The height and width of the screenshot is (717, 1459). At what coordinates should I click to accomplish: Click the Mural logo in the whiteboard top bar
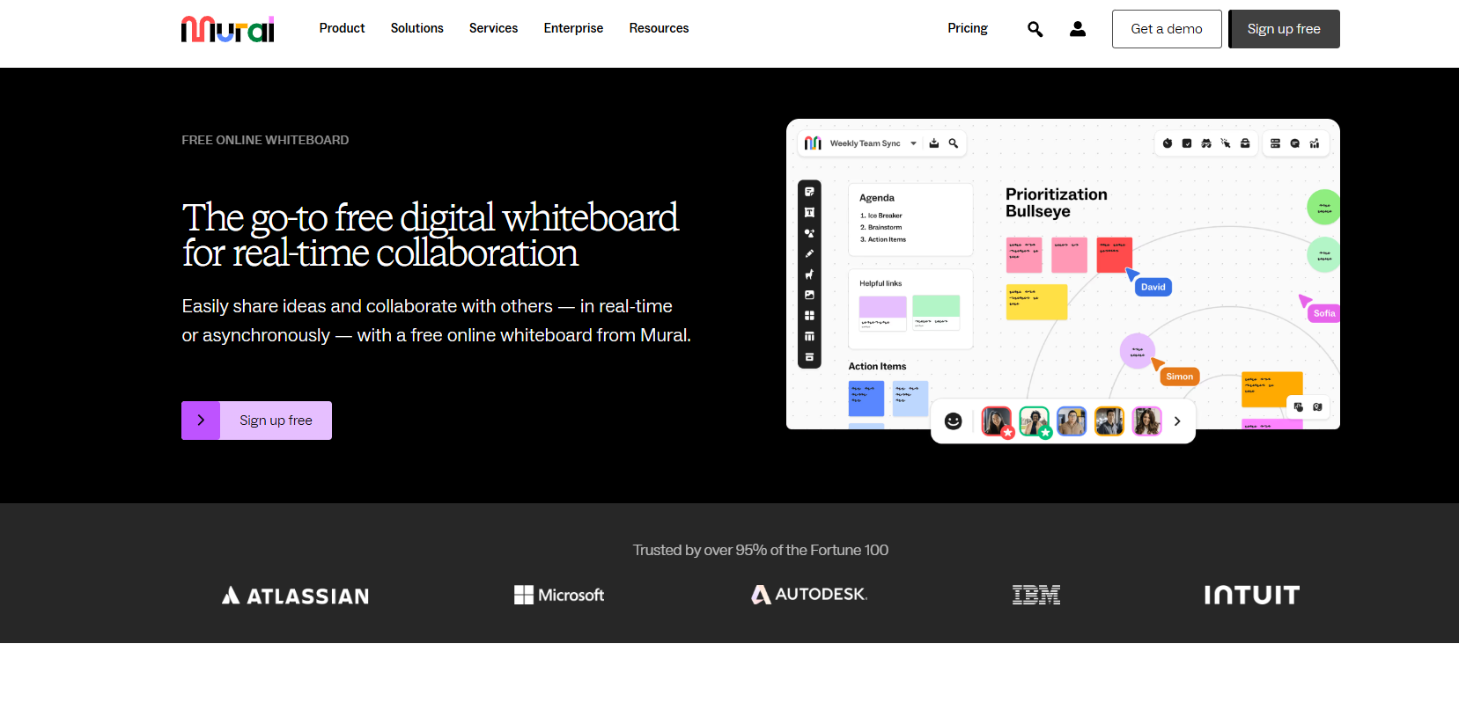pyautogui.click(x=813, y=143)
